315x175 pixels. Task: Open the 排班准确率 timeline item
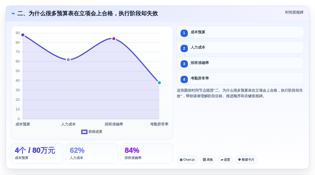pos(240,63)
